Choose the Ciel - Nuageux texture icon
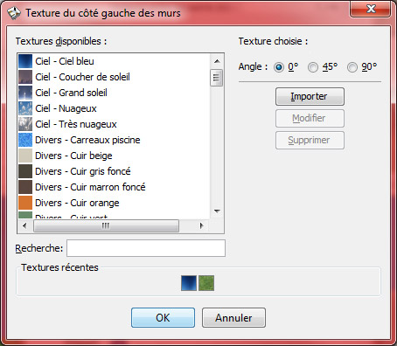The height and width of the screenshot is (346, 397). pos(25,108)
